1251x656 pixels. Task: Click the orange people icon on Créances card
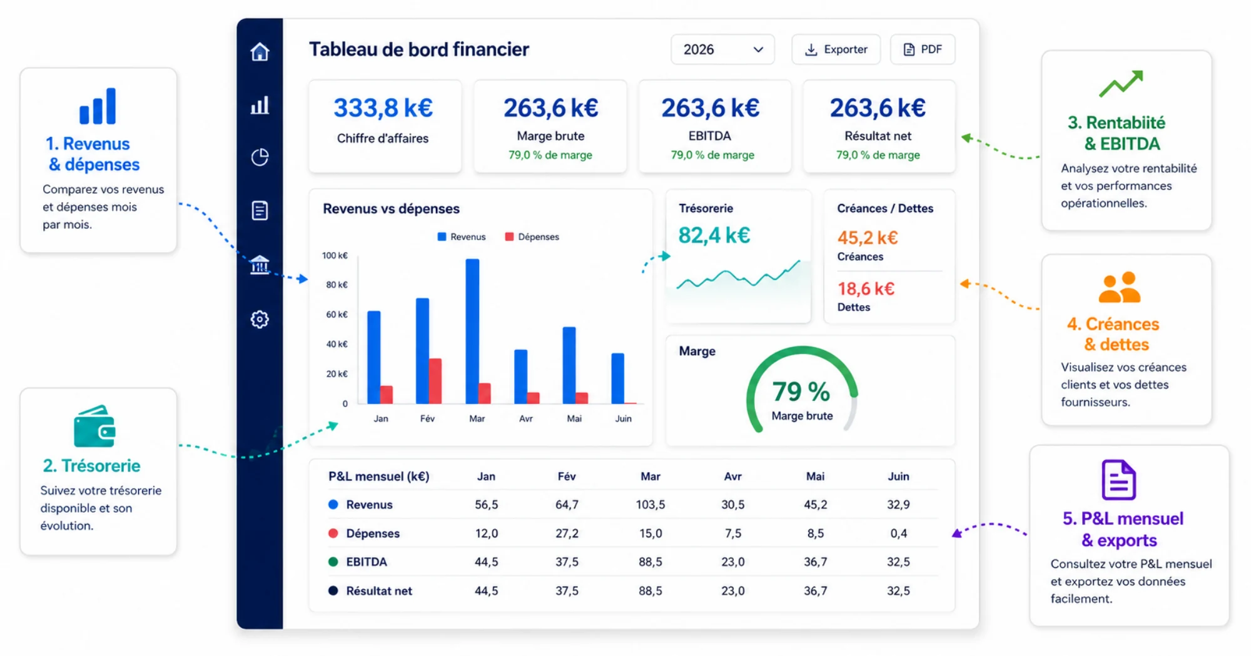tap(1119, 287)
